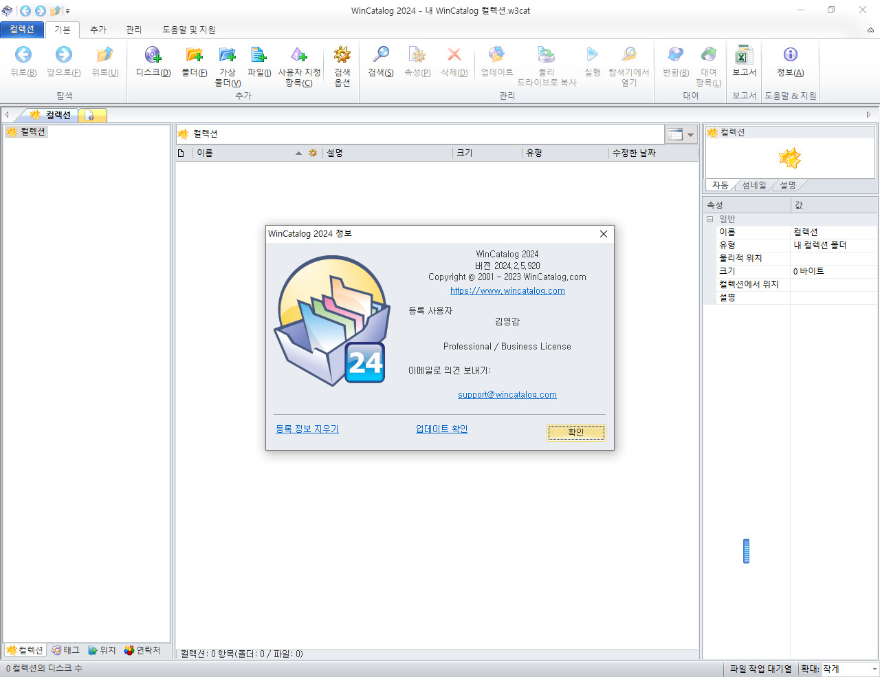Select the 섬네일 preview tab
The width and height of the screenshot is (880, 677).
tap(754, 185)
